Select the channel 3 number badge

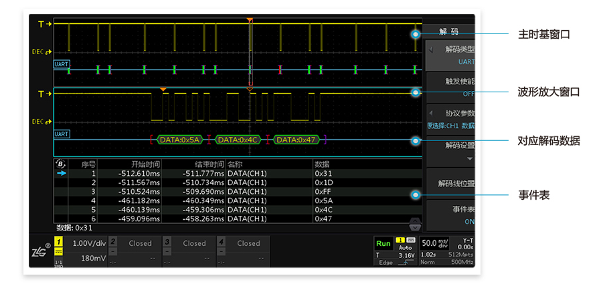tap(167, 243)
